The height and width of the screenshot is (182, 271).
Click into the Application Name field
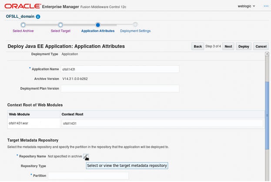click(x=120, y=69)
